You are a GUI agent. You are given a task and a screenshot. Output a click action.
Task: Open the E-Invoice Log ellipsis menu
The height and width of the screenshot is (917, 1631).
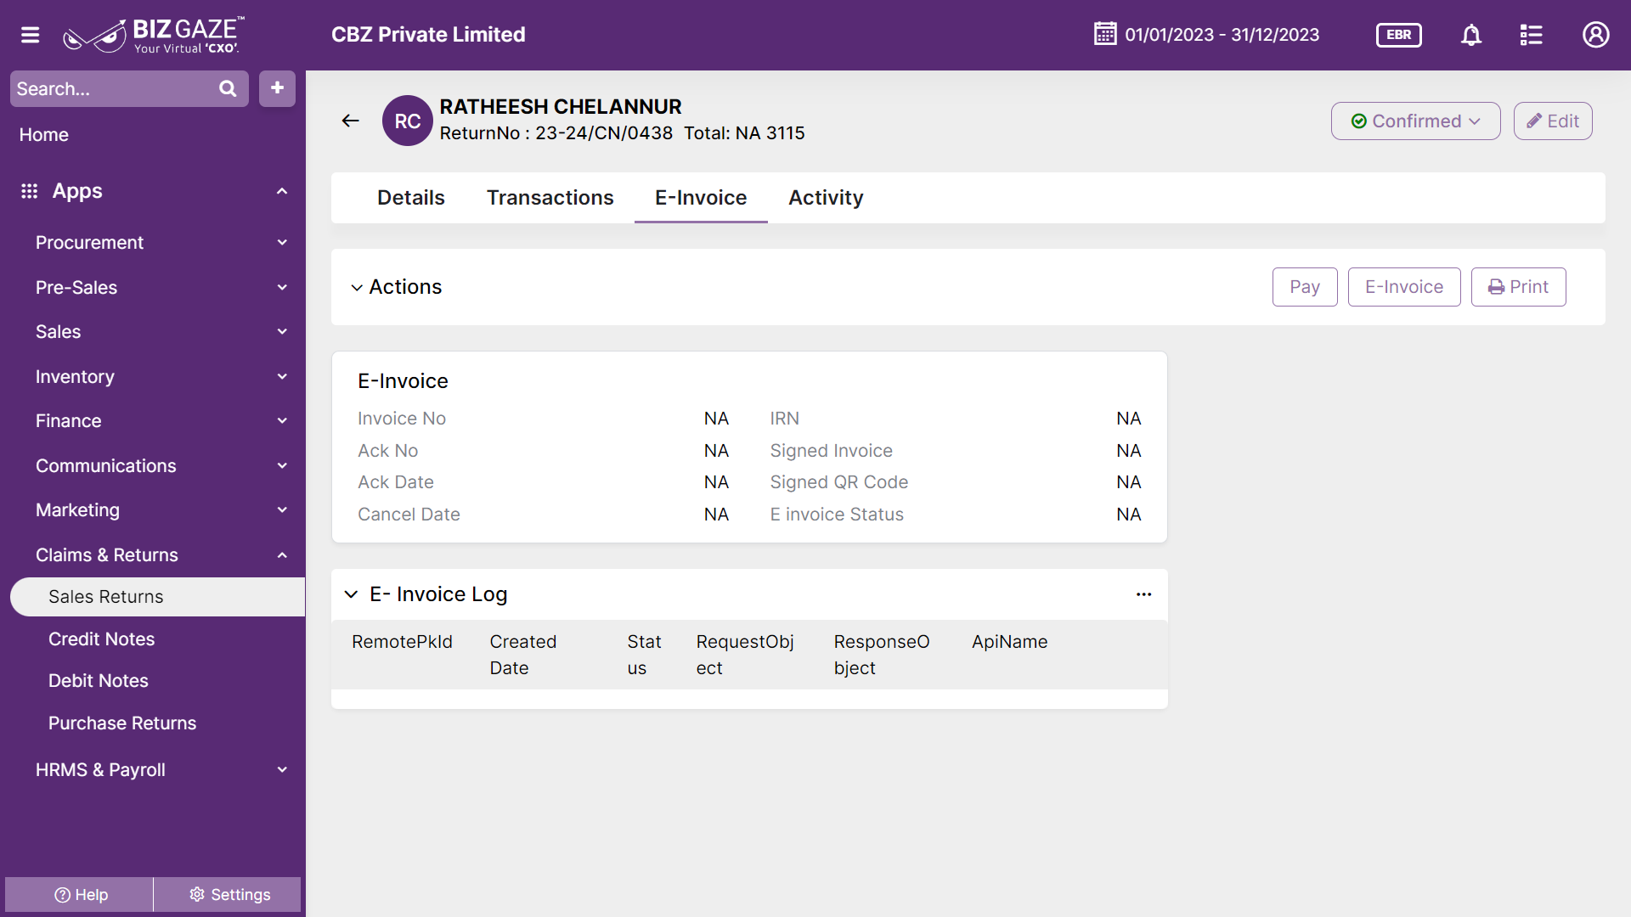point(1143,594)
